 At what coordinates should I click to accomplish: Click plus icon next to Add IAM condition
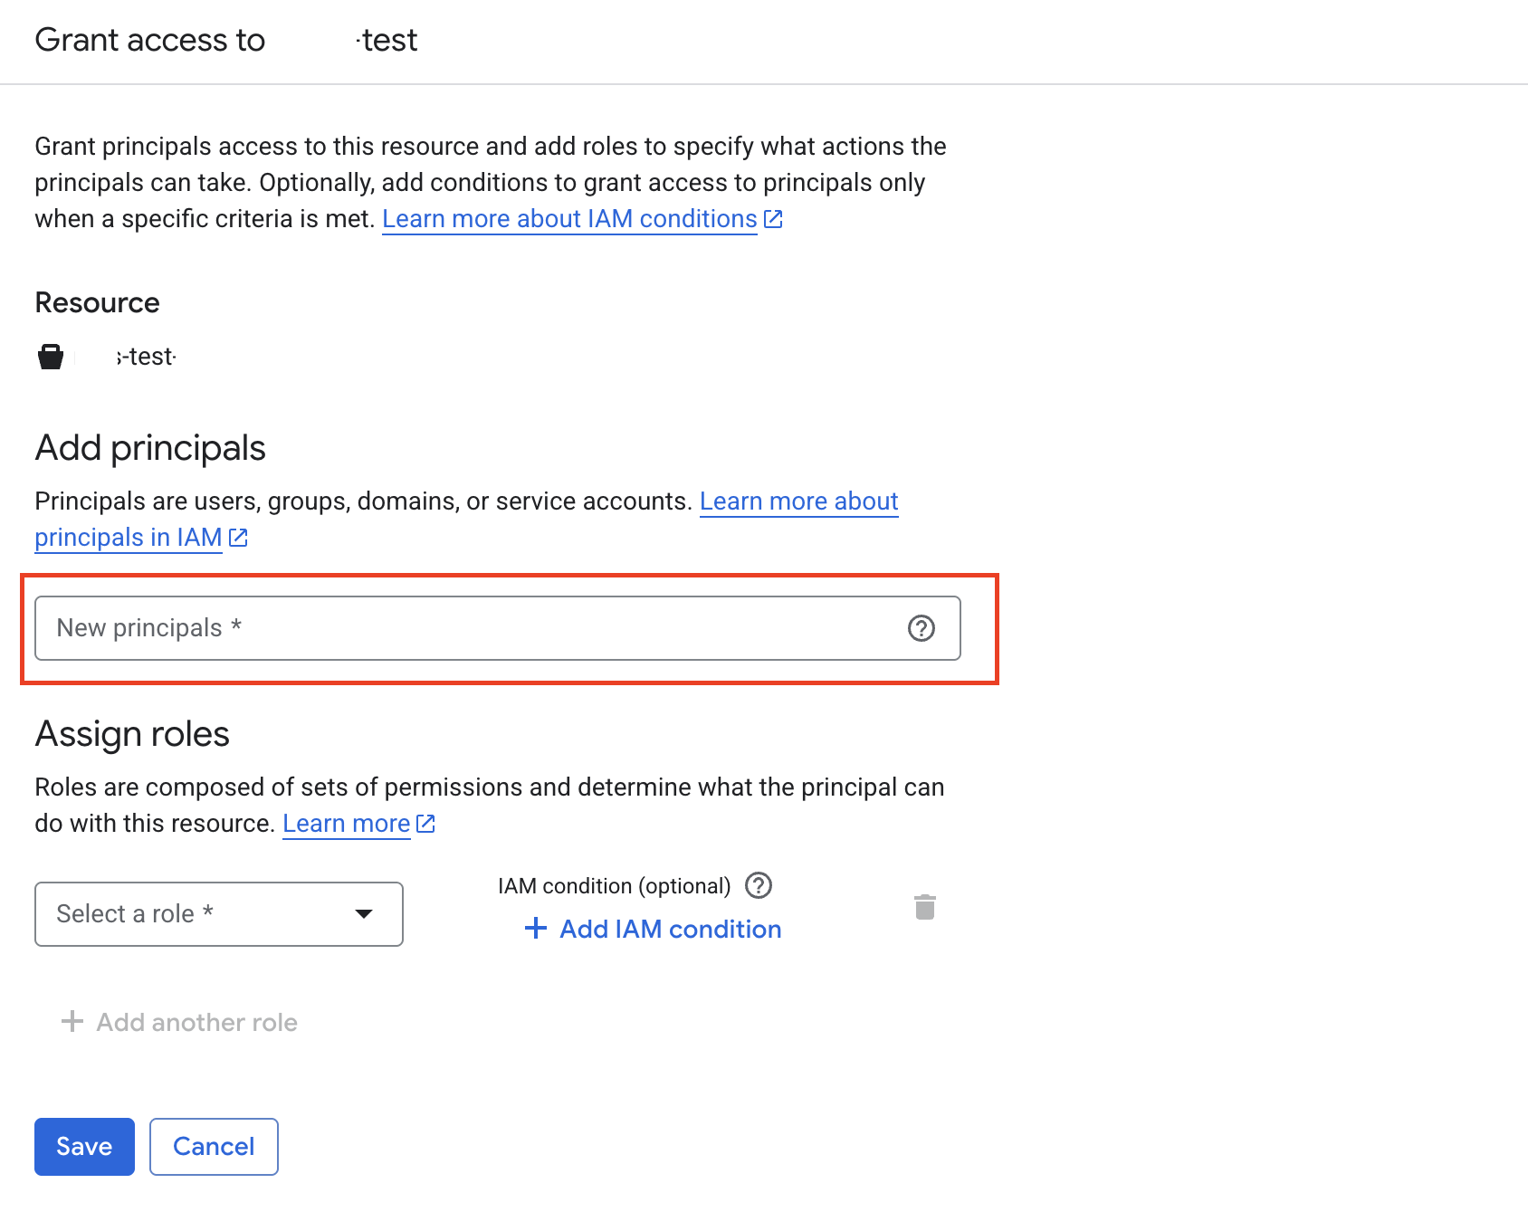[536, 929]
